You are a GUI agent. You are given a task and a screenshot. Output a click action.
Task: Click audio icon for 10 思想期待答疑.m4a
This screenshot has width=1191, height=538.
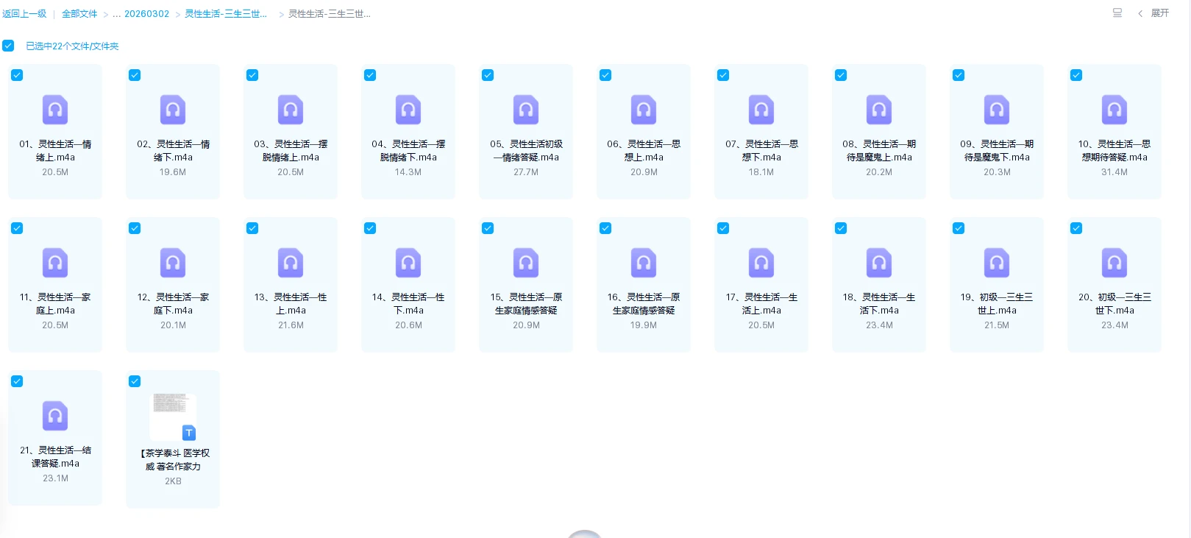click(x=1114, y=110)
